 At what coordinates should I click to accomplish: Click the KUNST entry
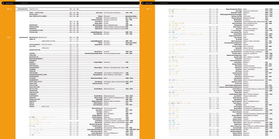32,107
